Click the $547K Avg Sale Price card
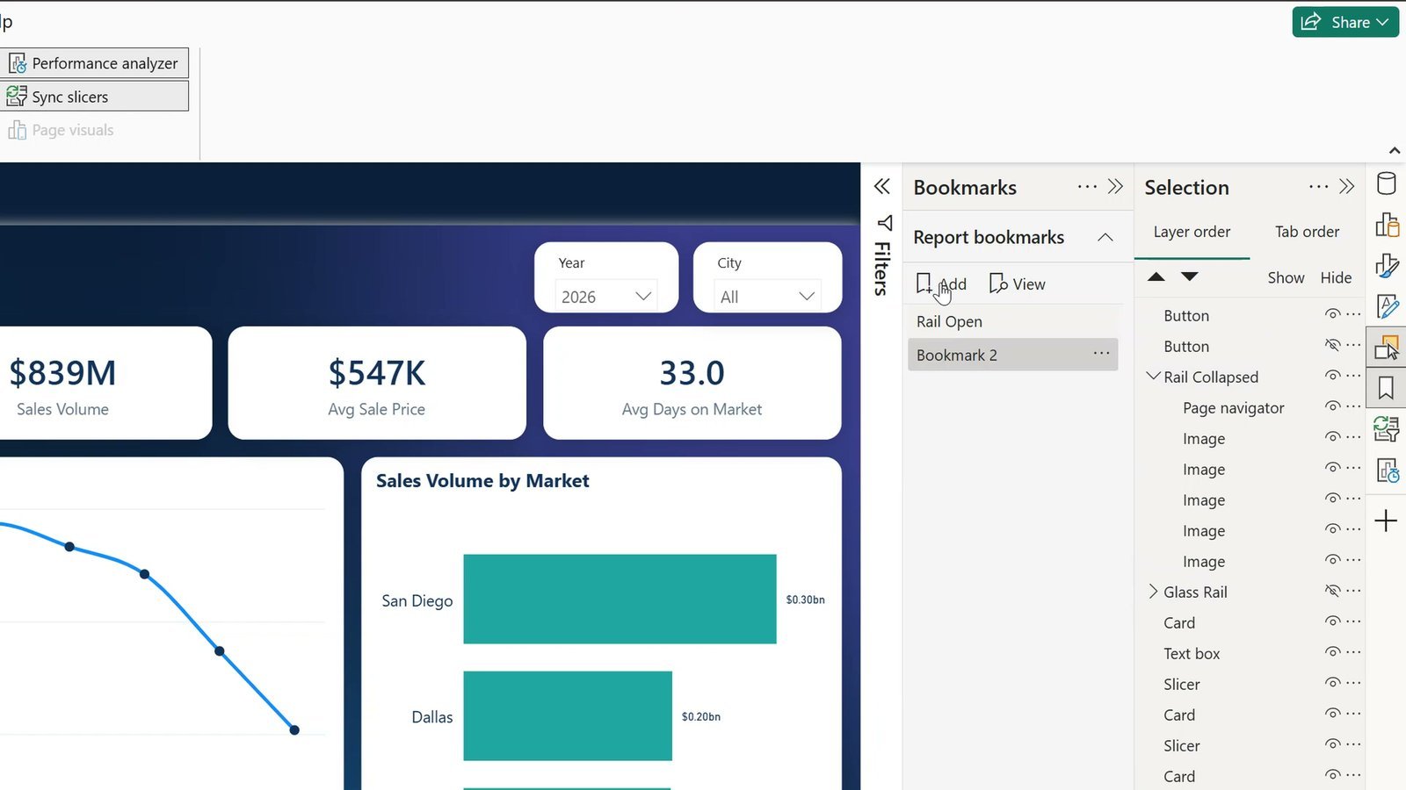 (377, 383)
